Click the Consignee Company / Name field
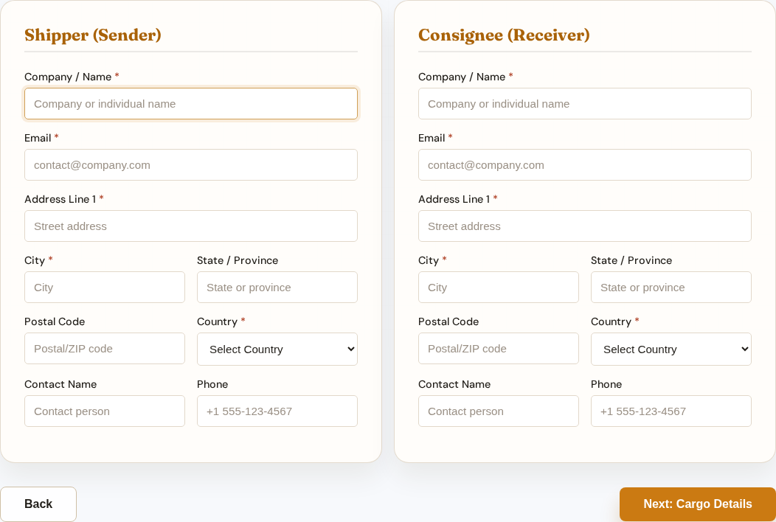The height and width of the screenshot is (522, 776). tap(584, 103)
